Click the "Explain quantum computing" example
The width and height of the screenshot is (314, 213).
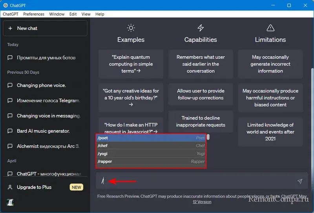(x=131, y=64)
